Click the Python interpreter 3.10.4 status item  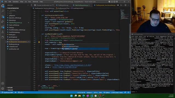coord(117,93)
